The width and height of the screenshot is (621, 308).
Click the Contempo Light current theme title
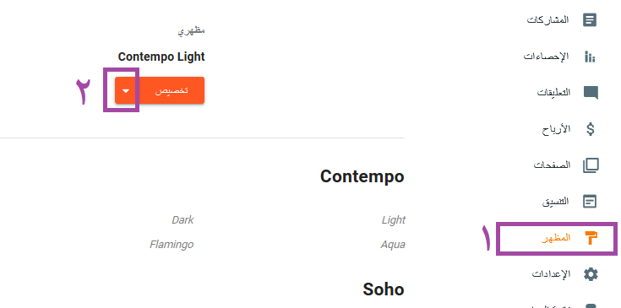161,57
